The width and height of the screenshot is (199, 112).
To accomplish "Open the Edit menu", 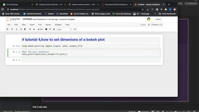I will pyautogui.click(x=16, y=25).
